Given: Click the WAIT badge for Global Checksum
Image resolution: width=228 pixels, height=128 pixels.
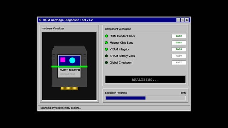Looking at the screenshot, I should point(179,63).
